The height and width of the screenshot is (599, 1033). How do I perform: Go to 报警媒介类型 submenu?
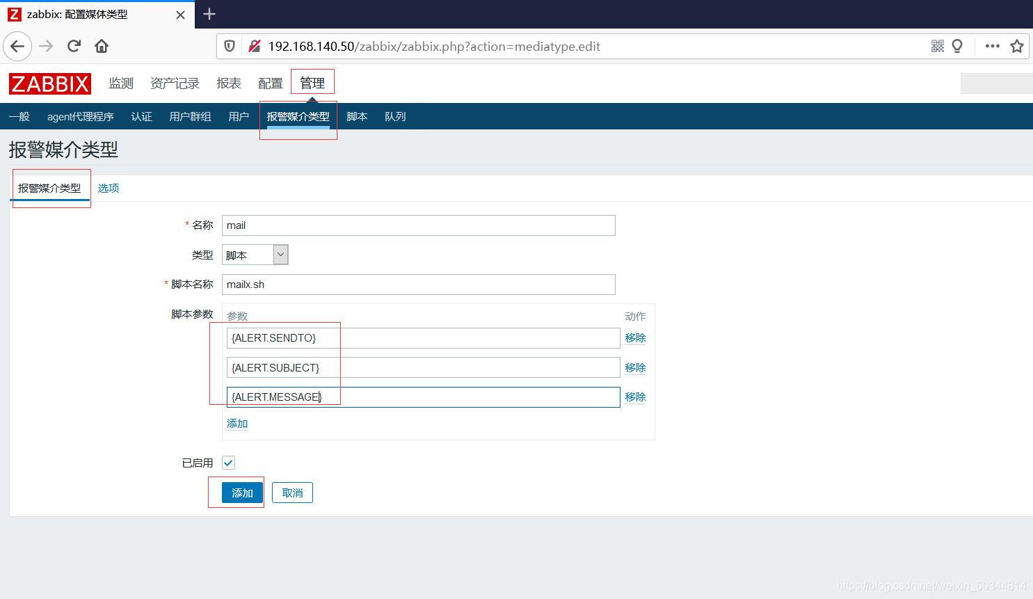pos(298,116)
